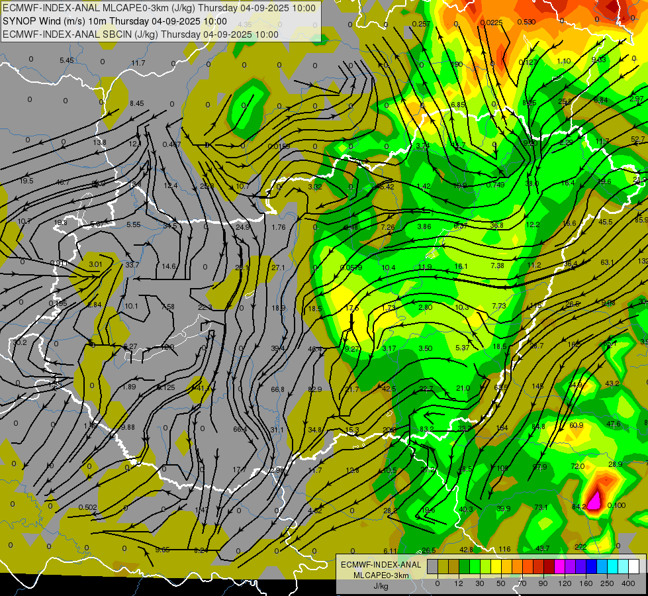Click the map value '0.467'

pos(171,144)
